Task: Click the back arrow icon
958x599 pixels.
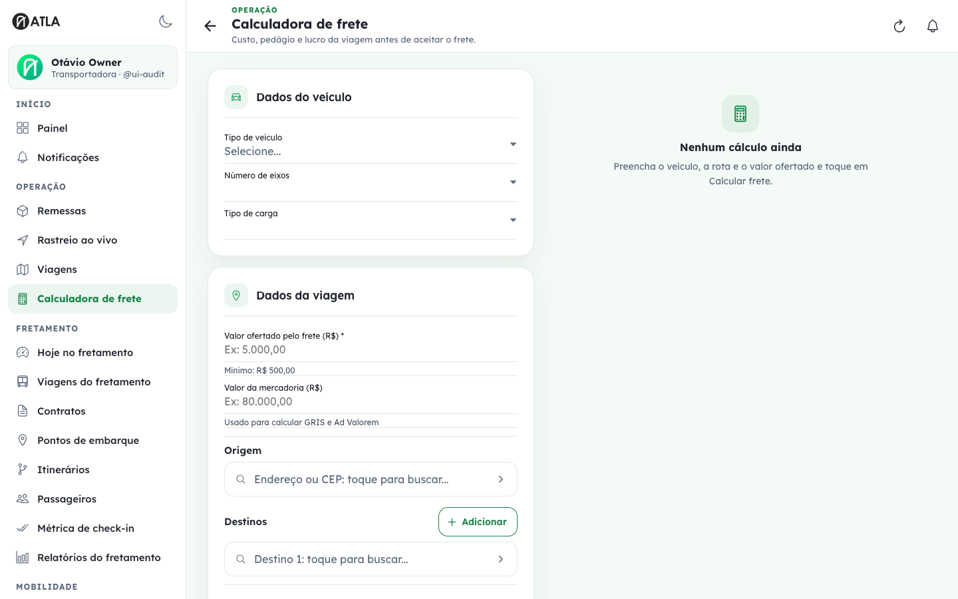Action: pos(210,26)
